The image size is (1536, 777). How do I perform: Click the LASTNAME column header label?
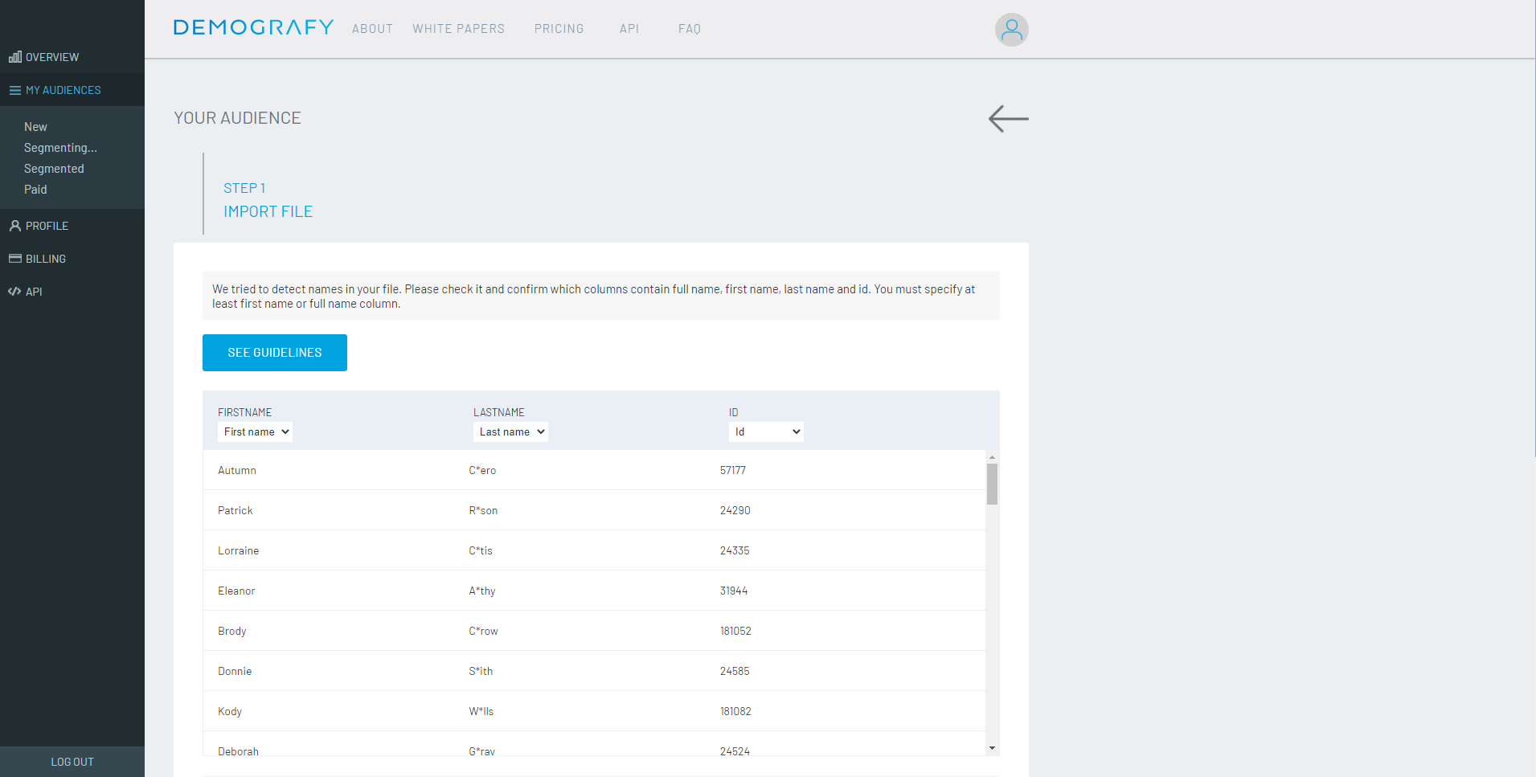coord(499,412)
